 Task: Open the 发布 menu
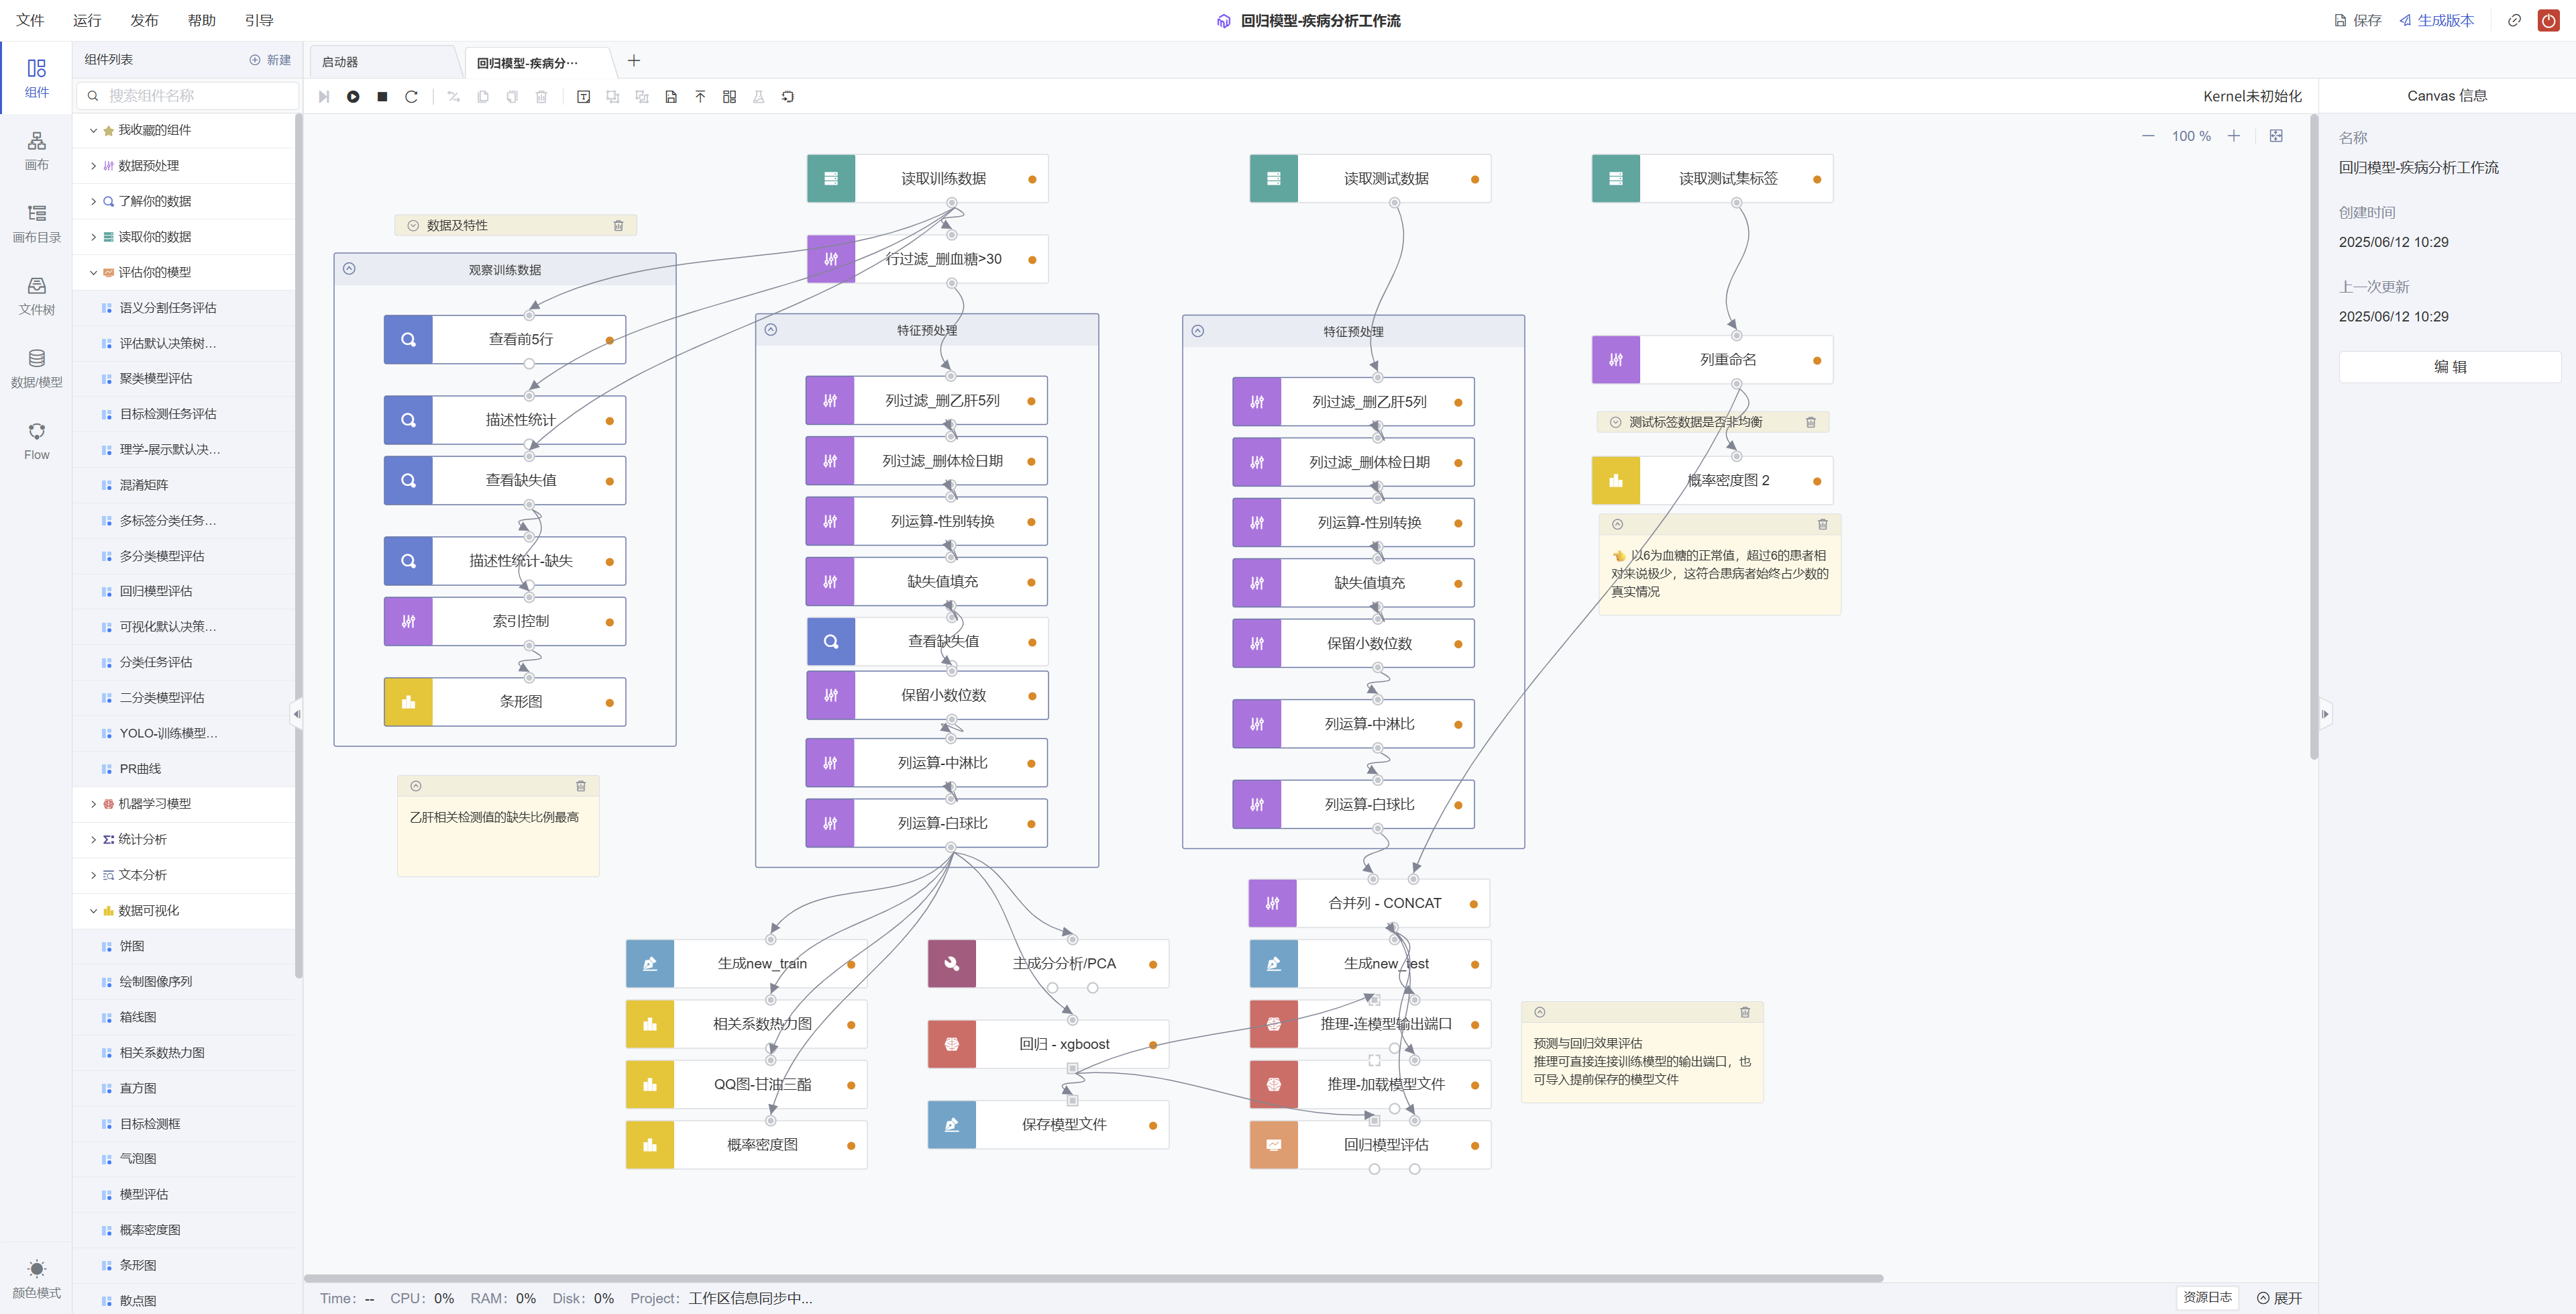pos(144,20)
